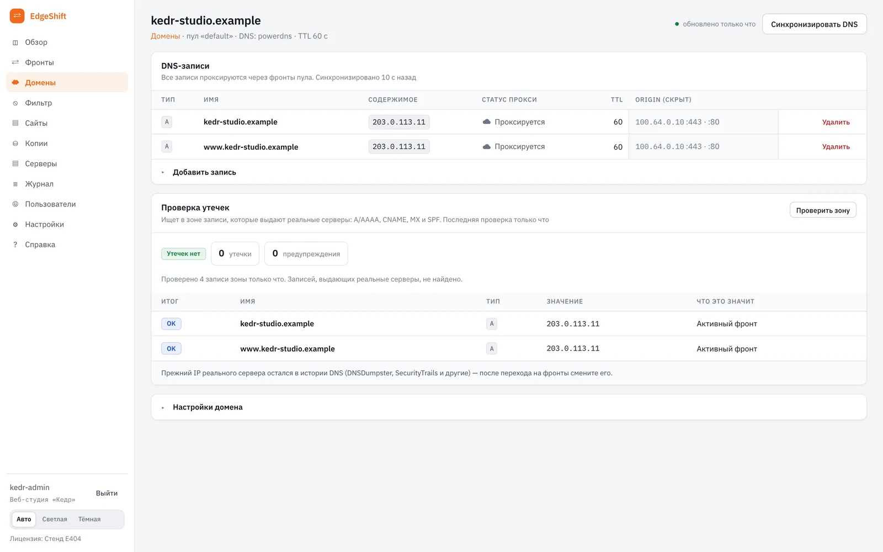Click the EdgeShift logo icon
Image resolution: width=883 pixels, height=552 pixels.
coord(17,16)
